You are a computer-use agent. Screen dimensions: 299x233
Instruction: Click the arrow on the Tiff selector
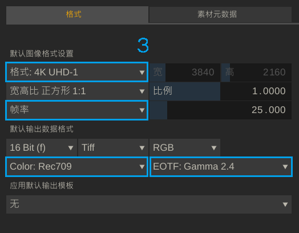tap(142, 148)
